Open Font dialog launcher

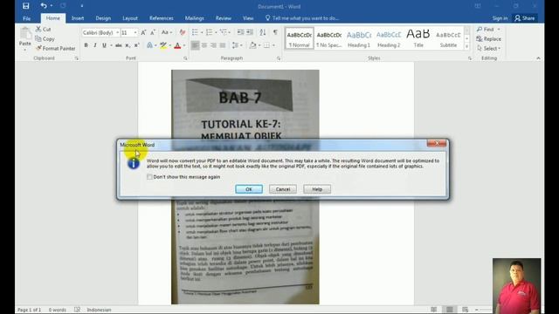click(185, 58)
